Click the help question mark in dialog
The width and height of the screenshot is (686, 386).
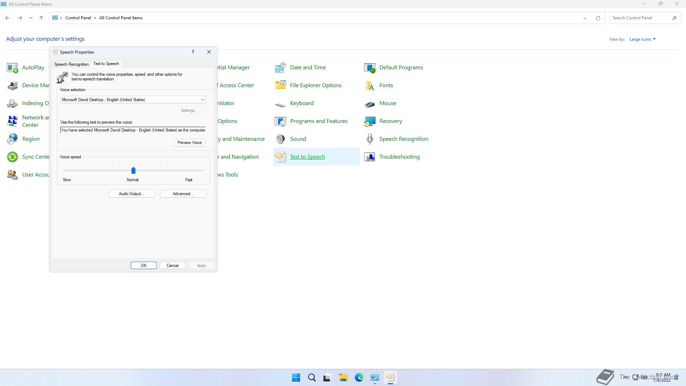(x=193, y=52)
